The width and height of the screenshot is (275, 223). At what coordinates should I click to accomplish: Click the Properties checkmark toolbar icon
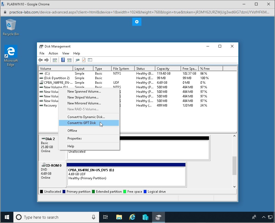coord(84,60)
